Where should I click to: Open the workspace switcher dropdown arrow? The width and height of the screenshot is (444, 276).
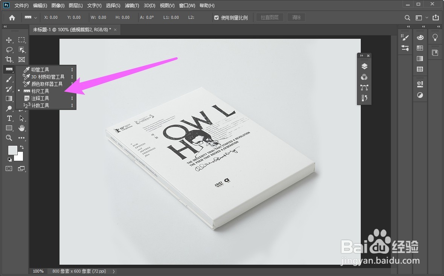(427, 18)
